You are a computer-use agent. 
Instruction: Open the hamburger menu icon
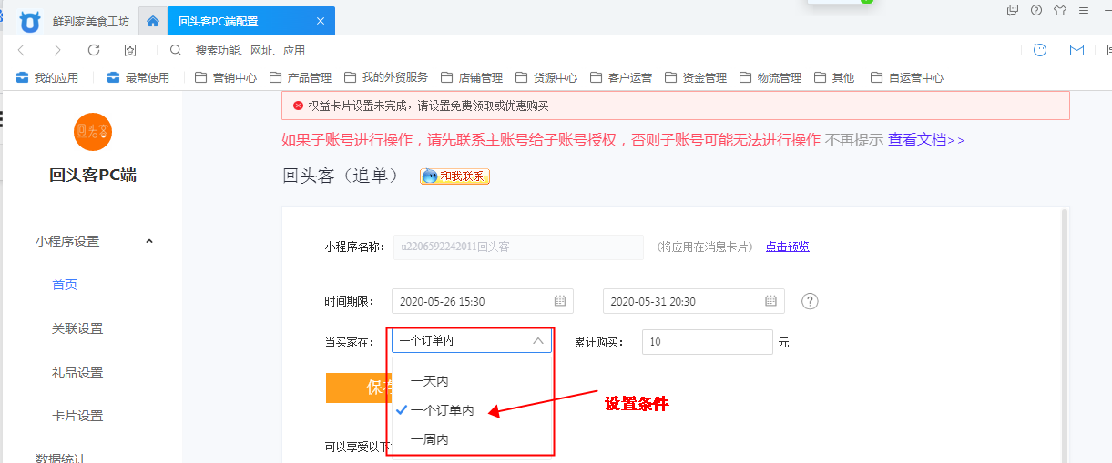[x=1084, y=10]
